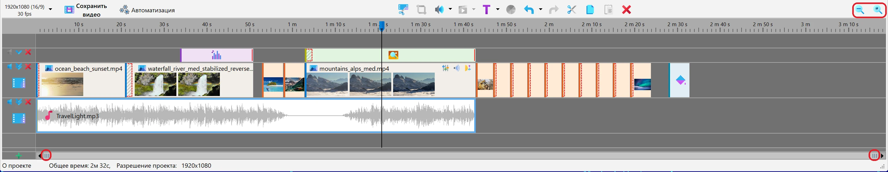Expand the playback speed tool dropdown arrow

474,9
